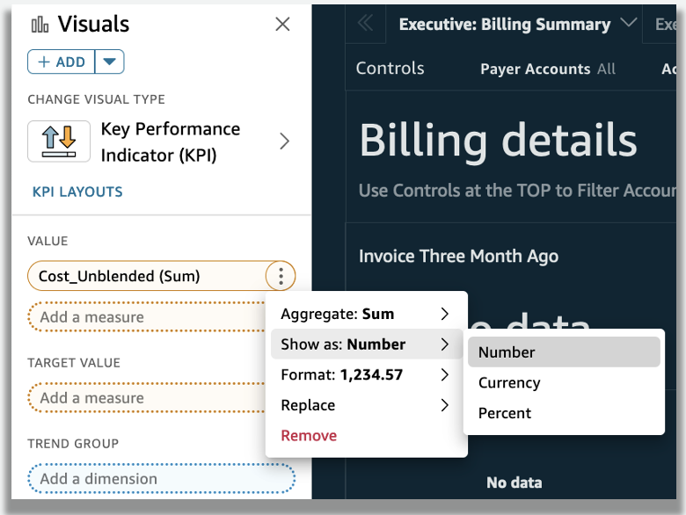This screenshot has width=686, height=515.
Task: Click the KPI visual type icon
Action: point(59,141)
